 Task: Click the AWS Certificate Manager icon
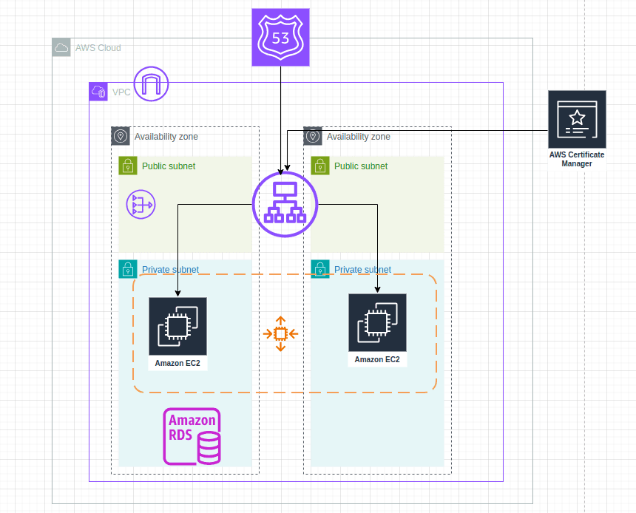[577, 120]
